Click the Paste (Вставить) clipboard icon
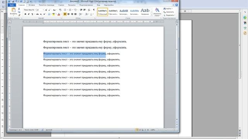The height and width of the screenshot is (139, 248). click(x=14, y=10)
